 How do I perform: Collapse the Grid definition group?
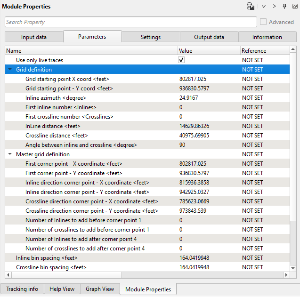(10, 70)
